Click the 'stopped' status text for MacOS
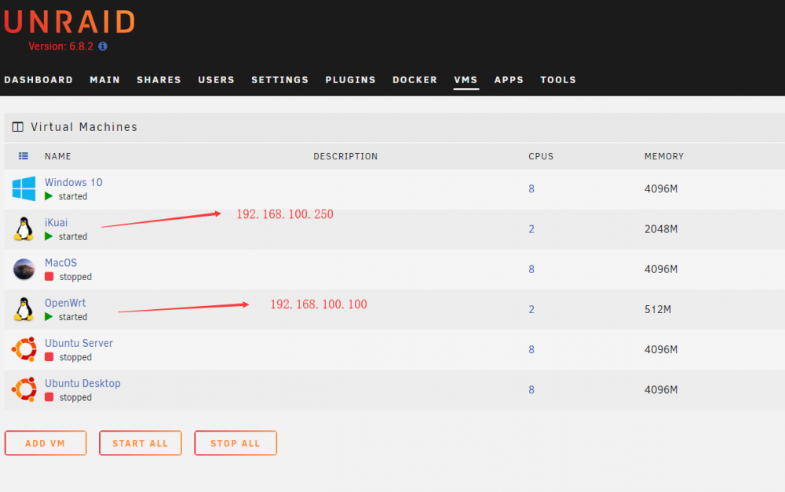This screenshot has width=785, height=492. click(75, 277)
